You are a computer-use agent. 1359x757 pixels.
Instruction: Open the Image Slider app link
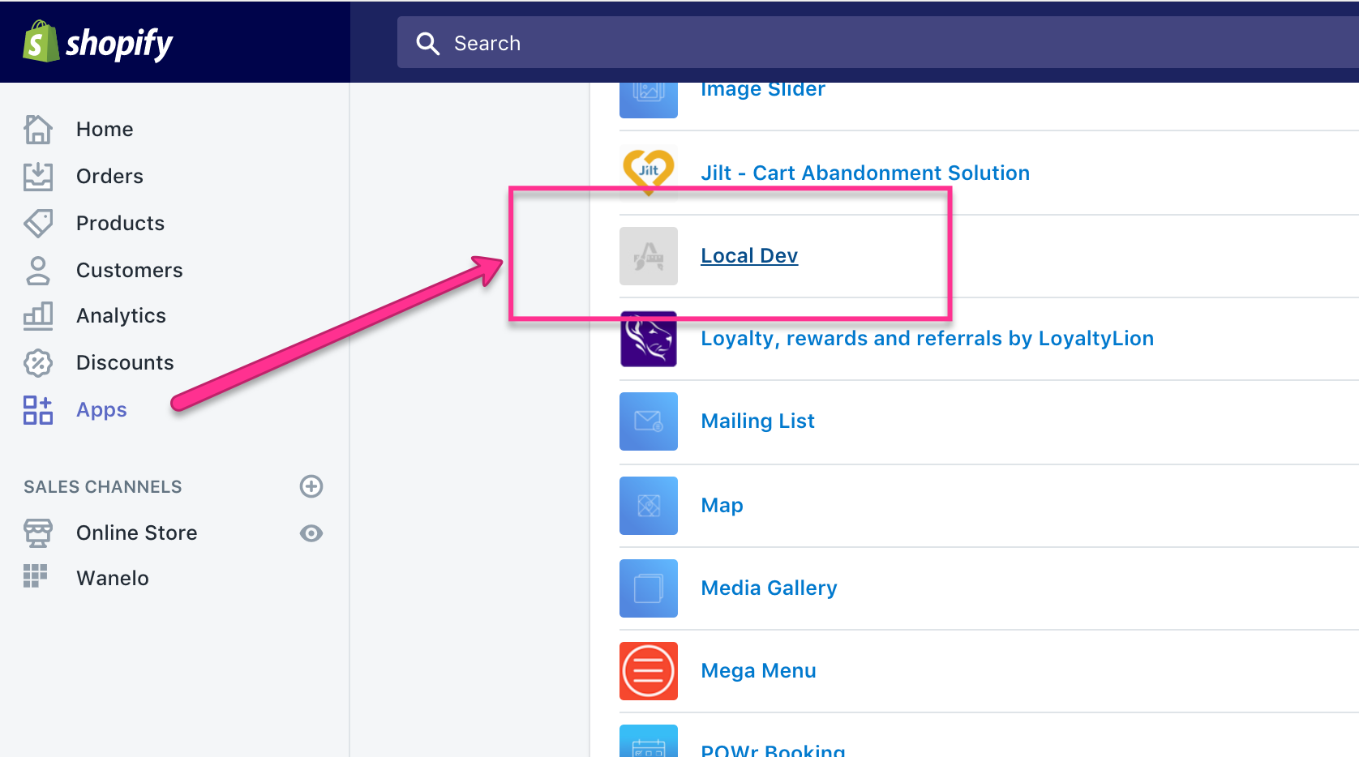763,90
